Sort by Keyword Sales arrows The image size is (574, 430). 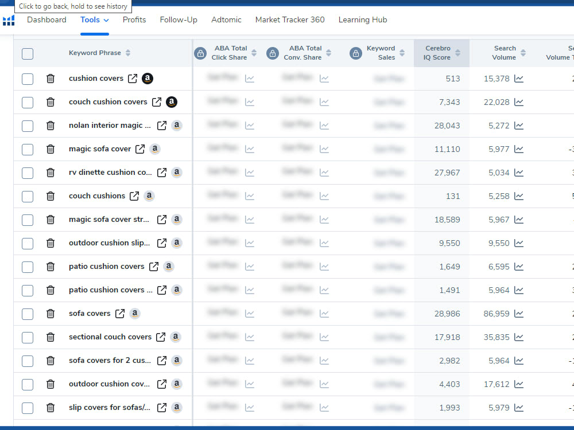(402, 53)
